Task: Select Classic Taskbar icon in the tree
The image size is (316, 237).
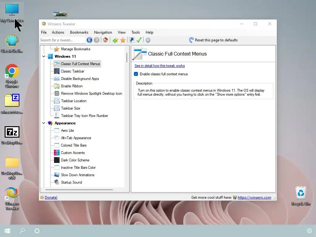Action: coord(57,71)
